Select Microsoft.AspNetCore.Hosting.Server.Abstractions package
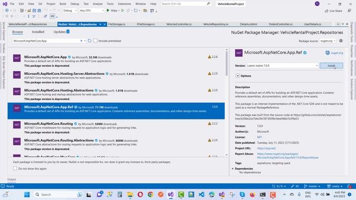The image size is (356, 200). tap(116, 78)
